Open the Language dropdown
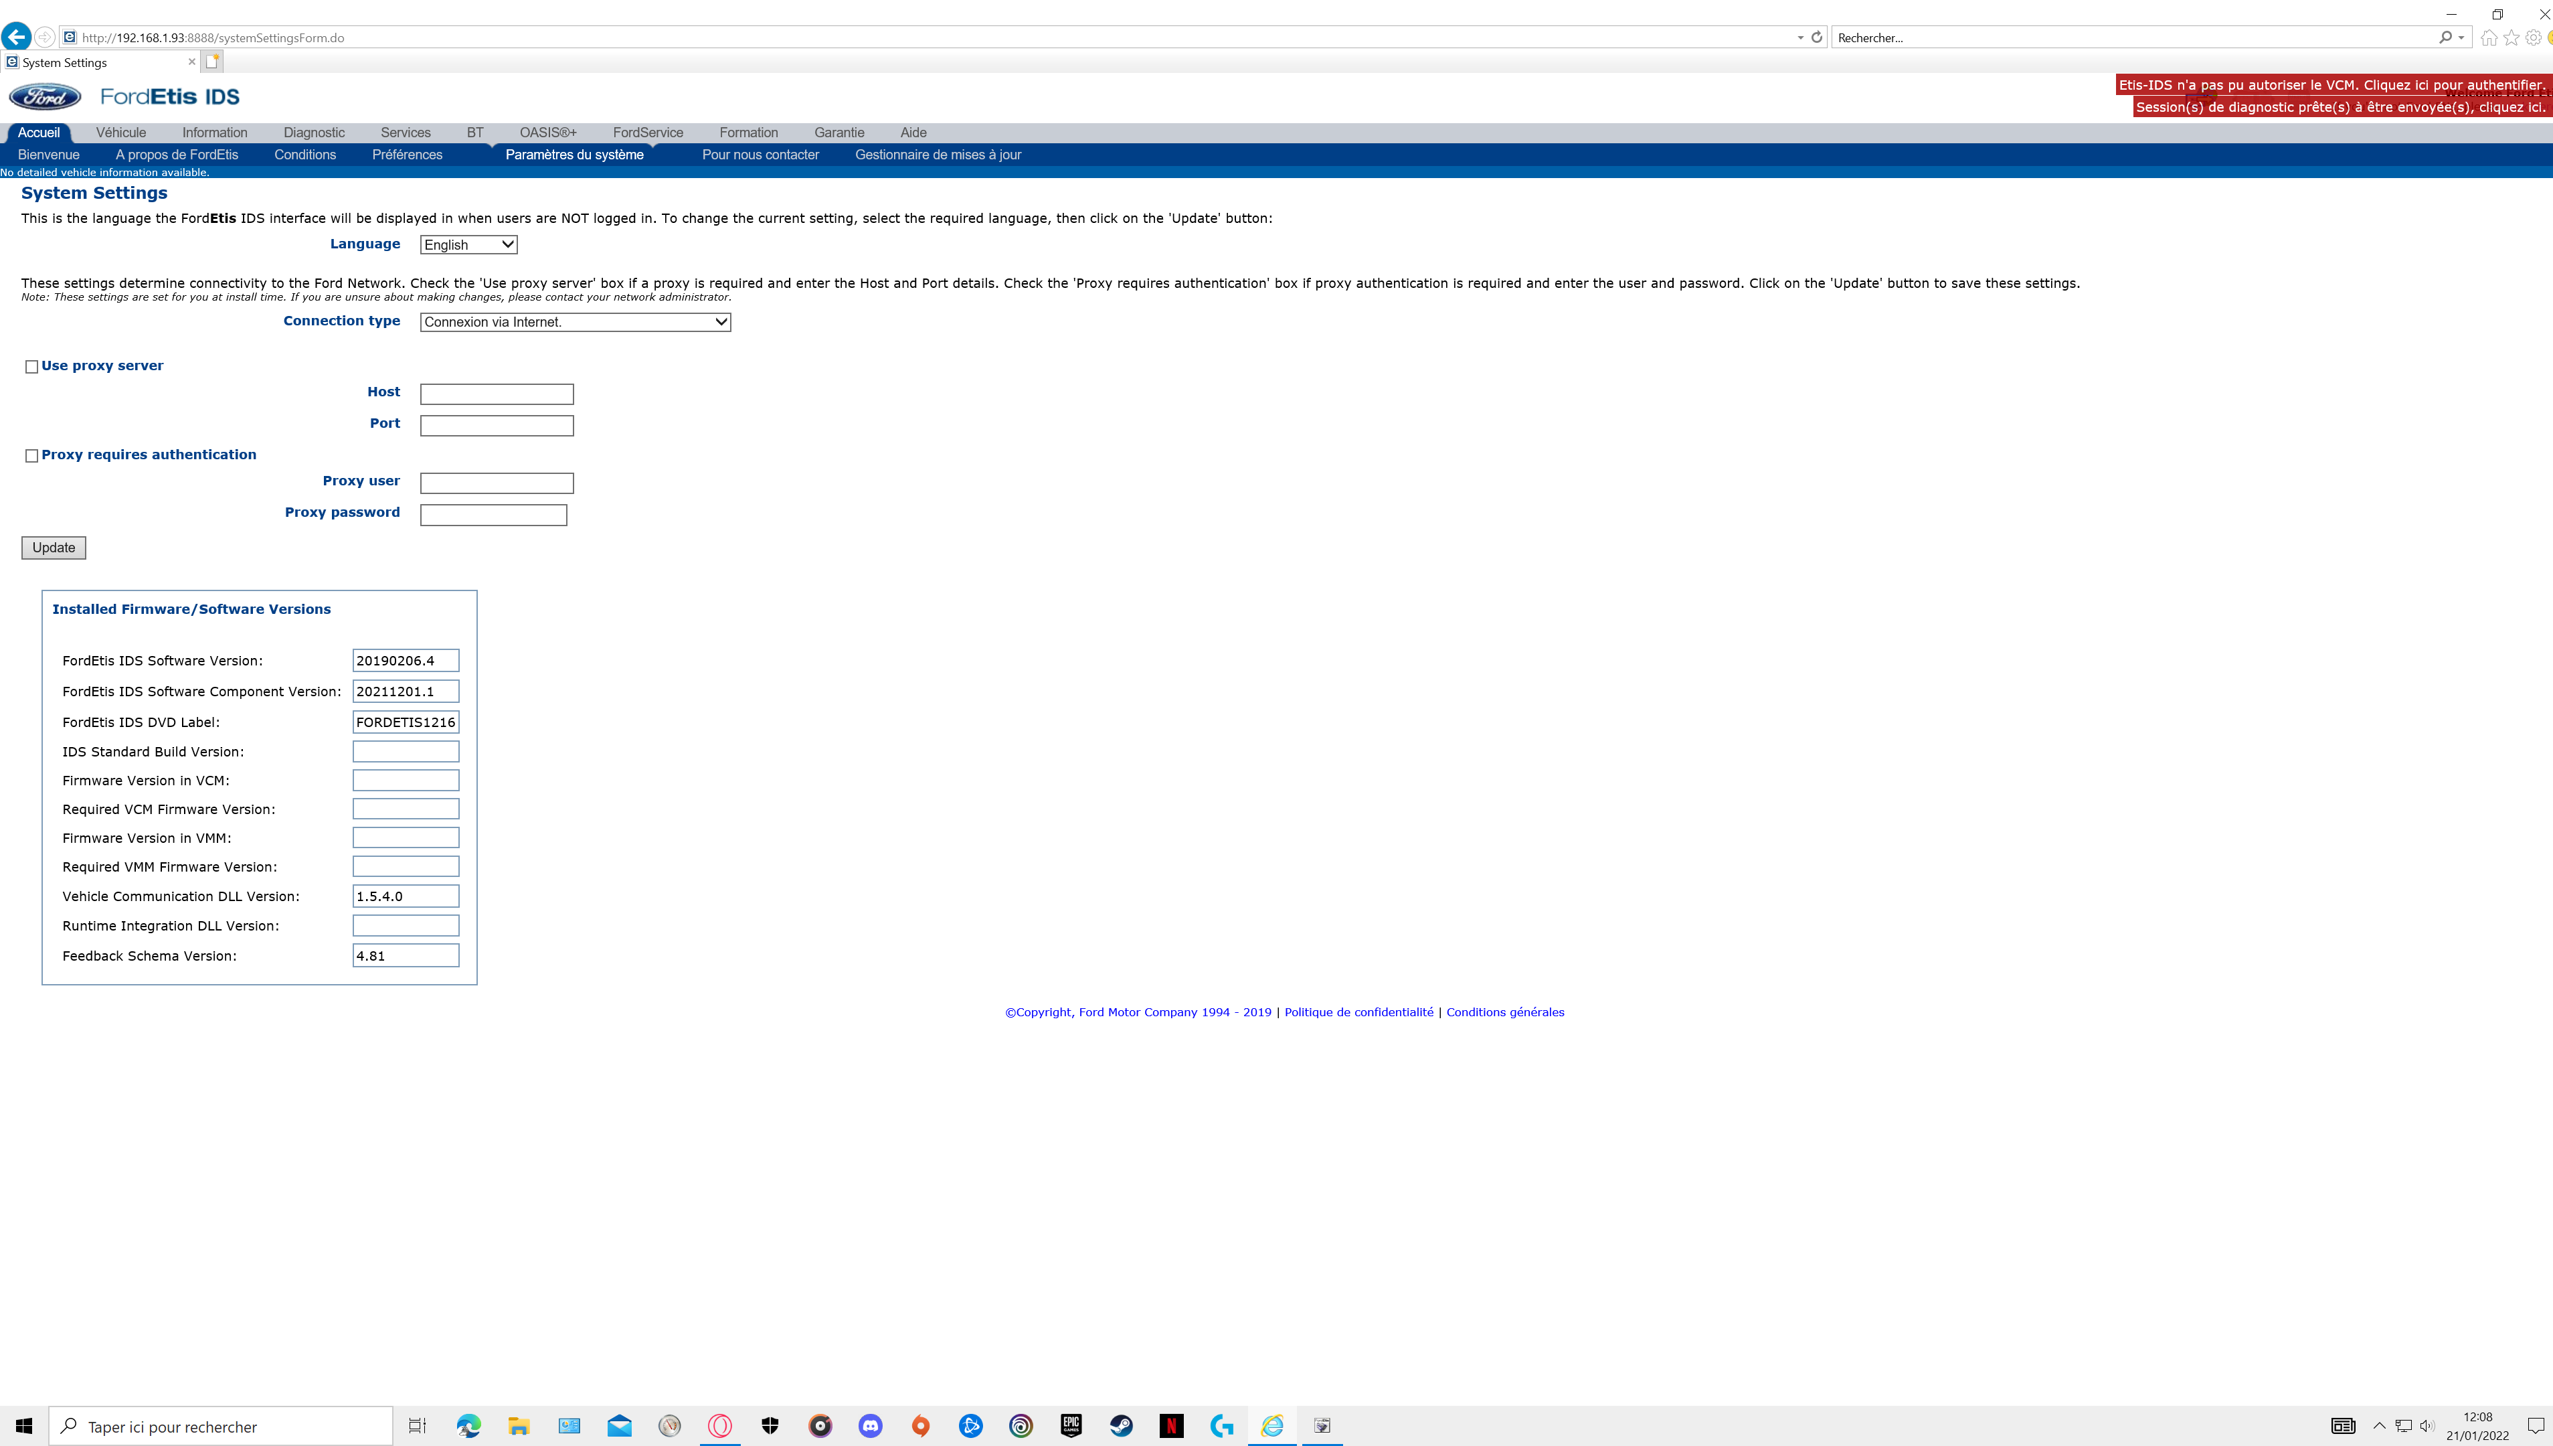This screenshot has height=1446, width=2553. tap(468, 244)
